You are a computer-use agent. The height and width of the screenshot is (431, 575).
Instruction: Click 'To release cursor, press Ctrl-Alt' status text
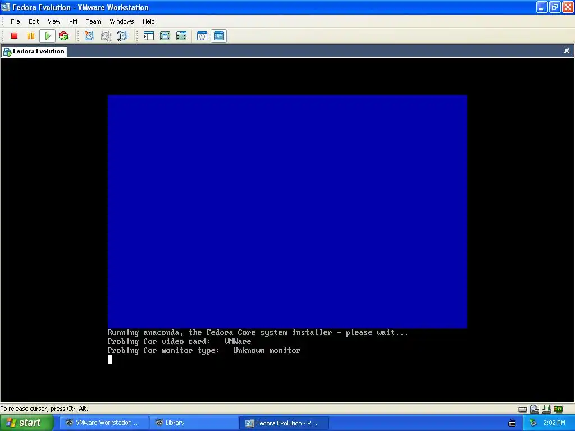pyautogui.click(x=44, y=409)
